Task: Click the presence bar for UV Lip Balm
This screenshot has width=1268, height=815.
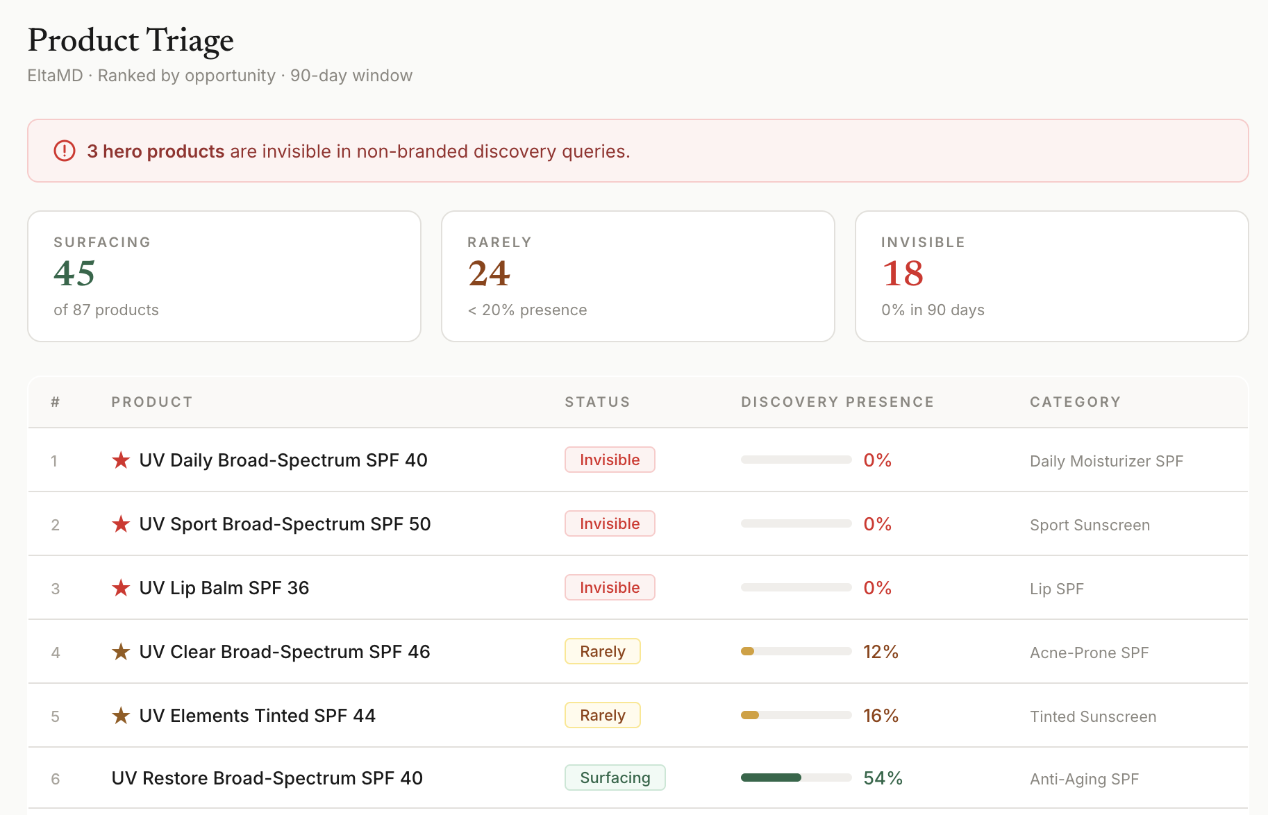Action: [796, 587]
